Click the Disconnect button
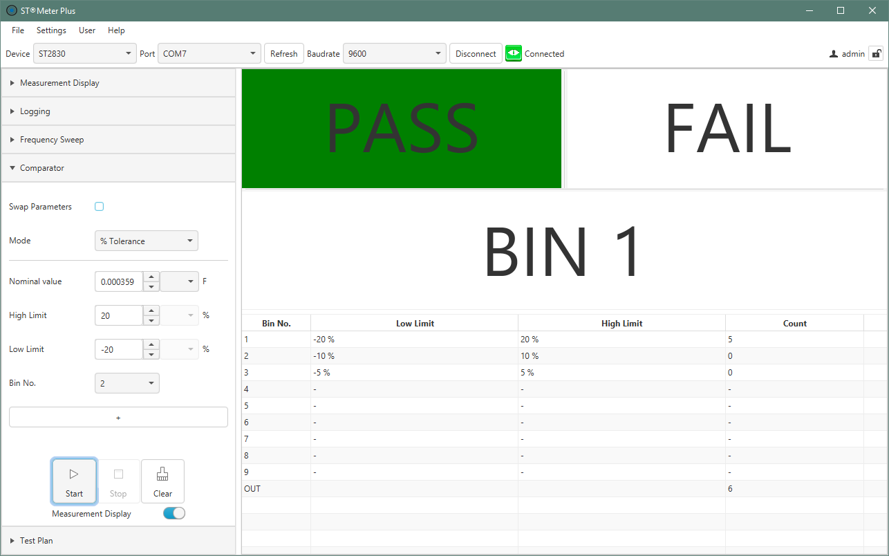This screenshot has width=889, height=556. click(476, 54)
